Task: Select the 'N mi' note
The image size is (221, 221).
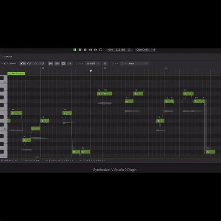Action: [105, 93]
